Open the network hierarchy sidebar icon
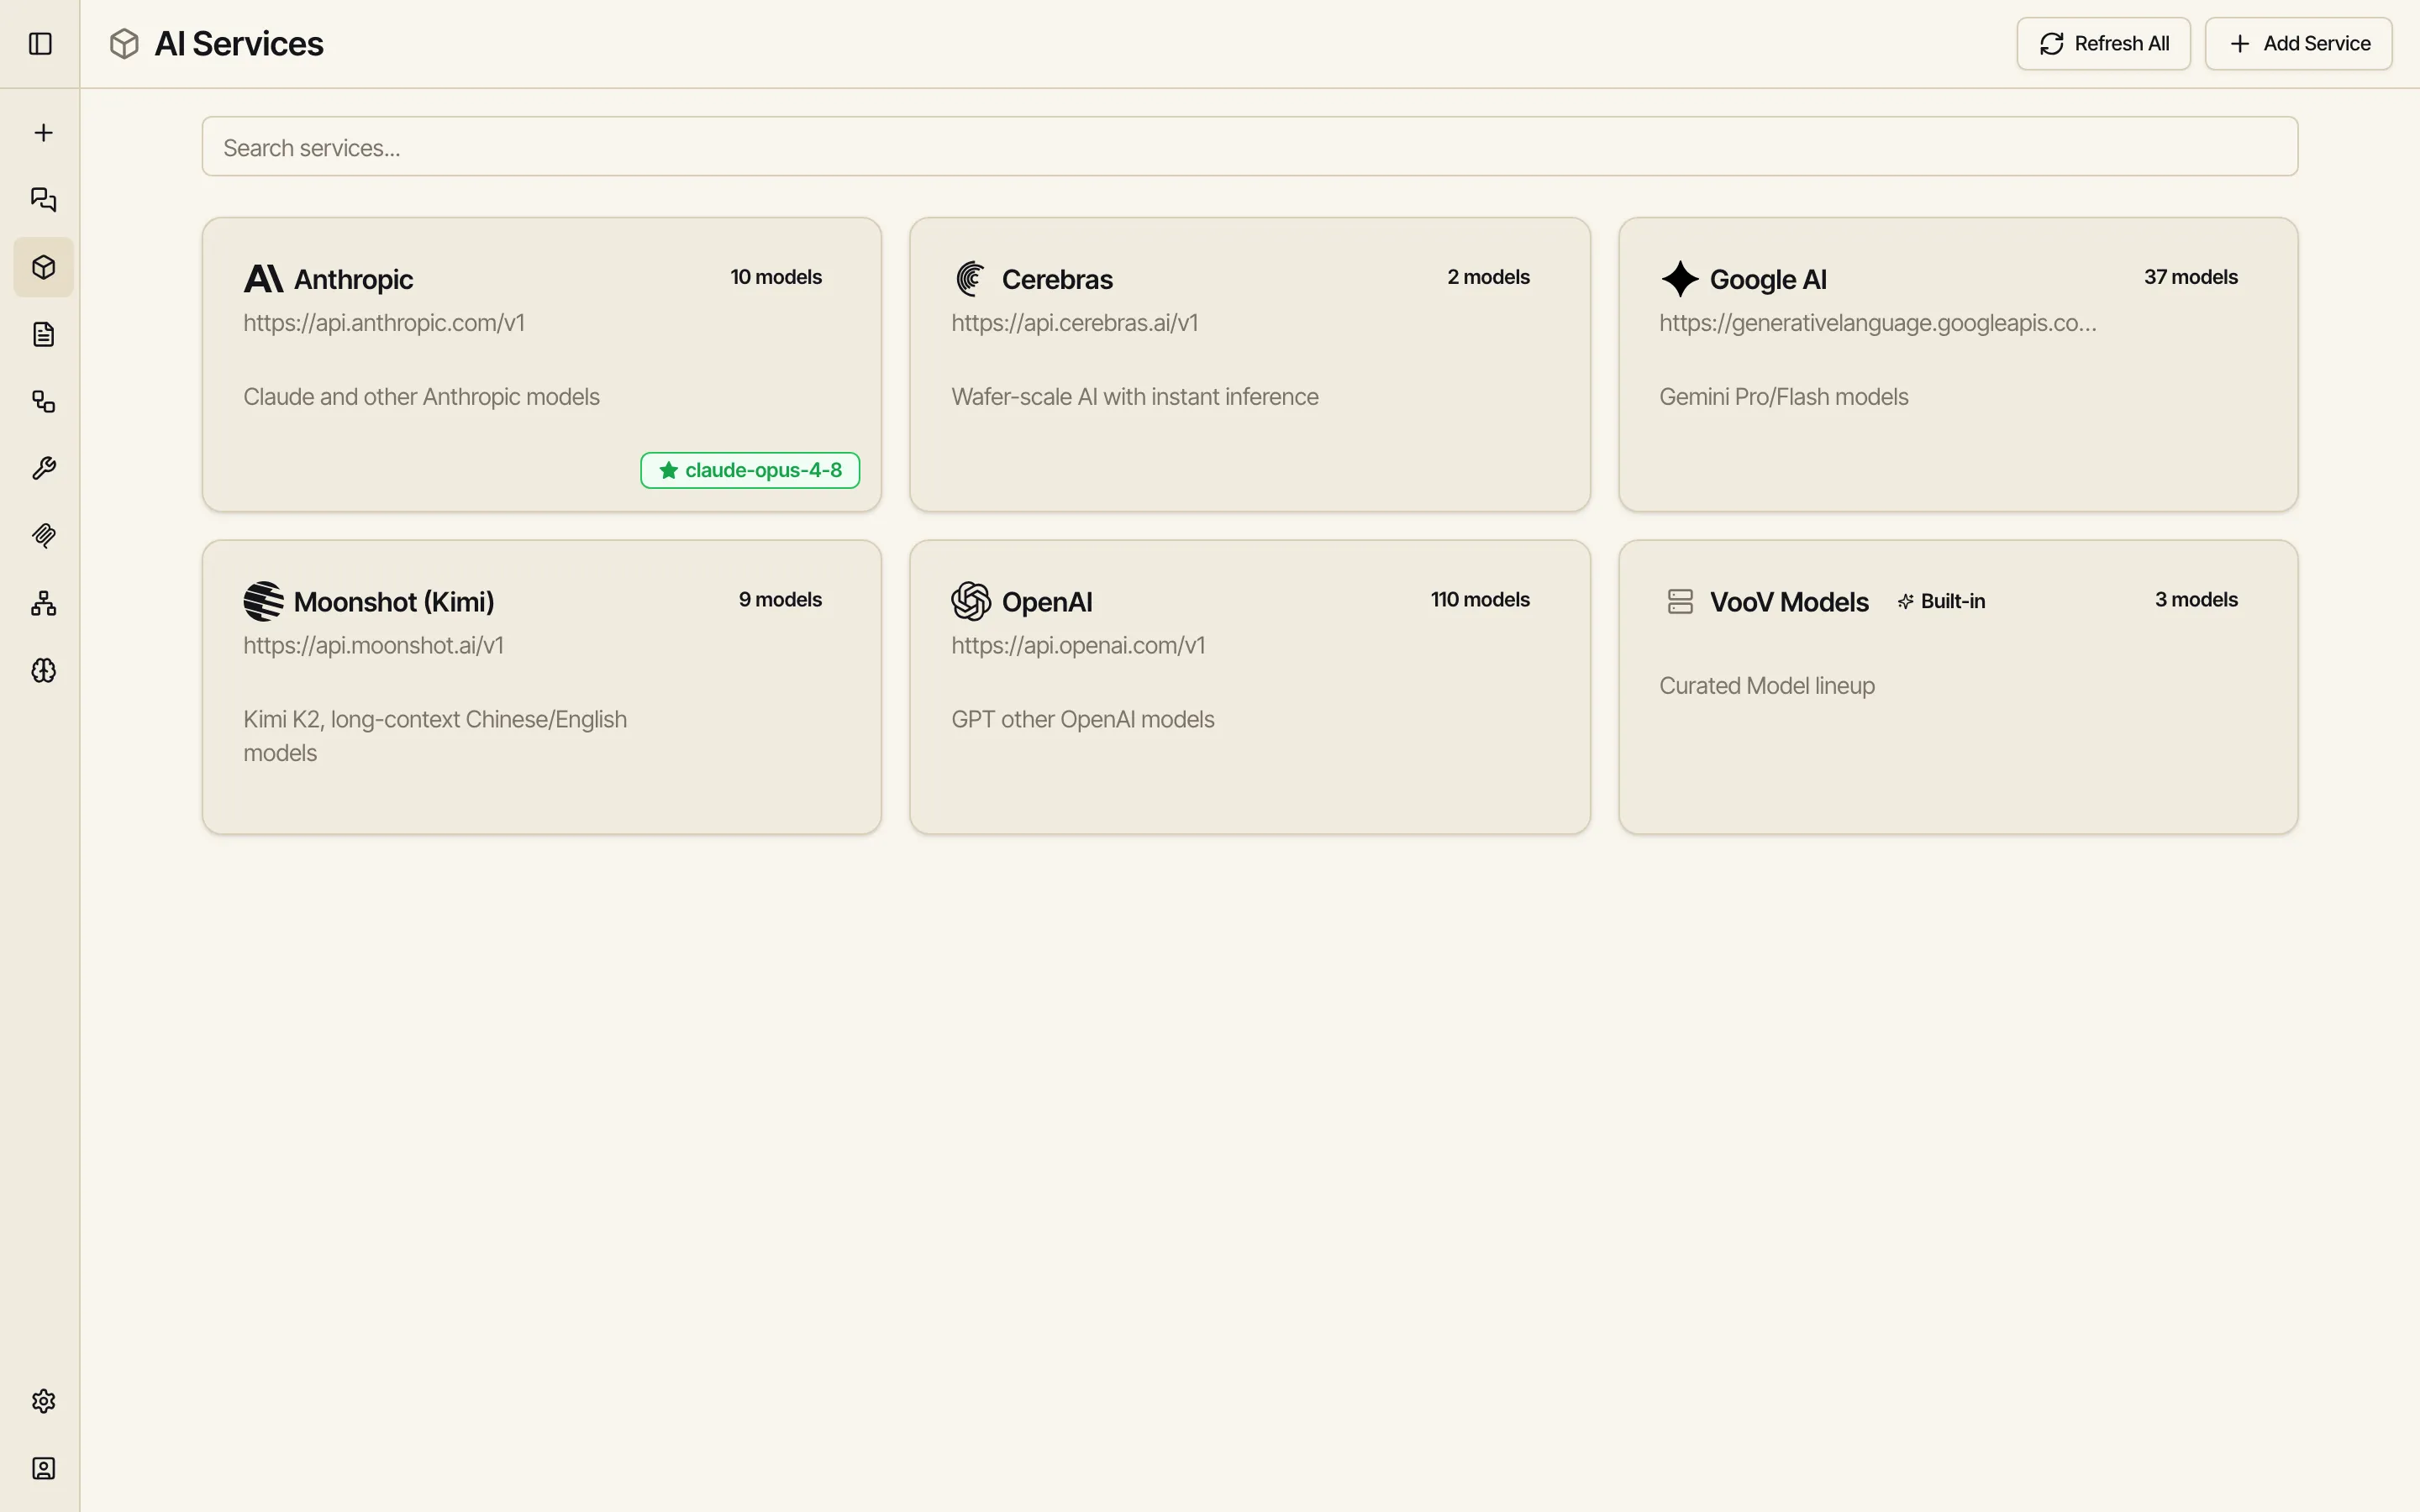2420x1512 pixels. point(43,603)
